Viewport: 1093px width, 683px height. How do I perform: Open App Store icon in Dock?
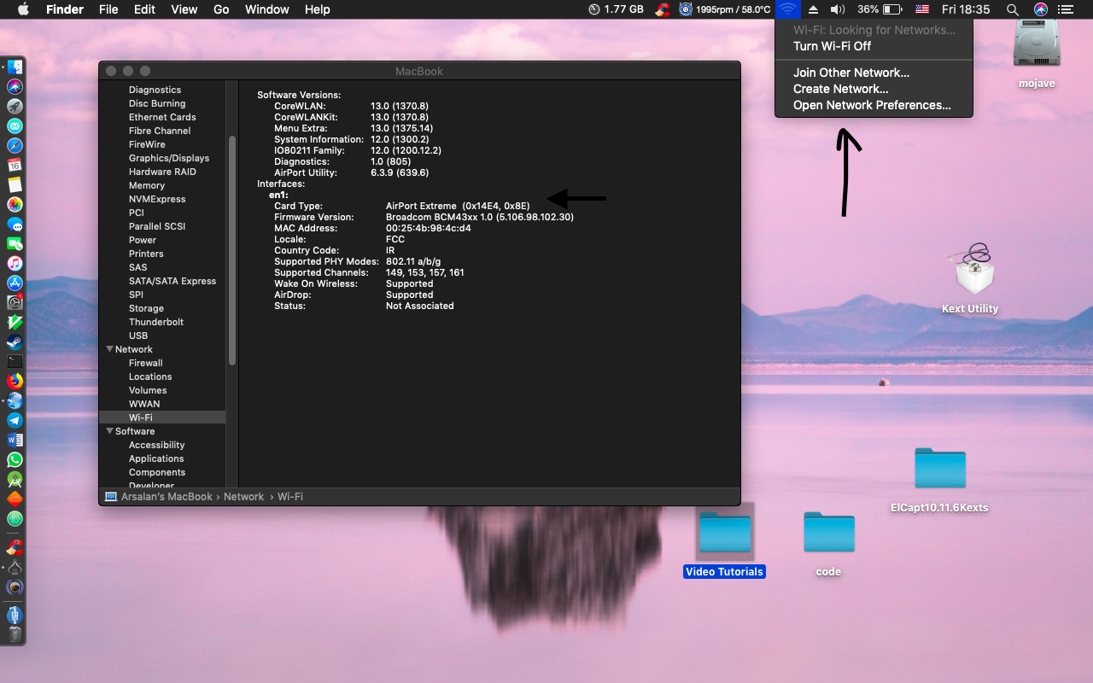coord(15,283)
